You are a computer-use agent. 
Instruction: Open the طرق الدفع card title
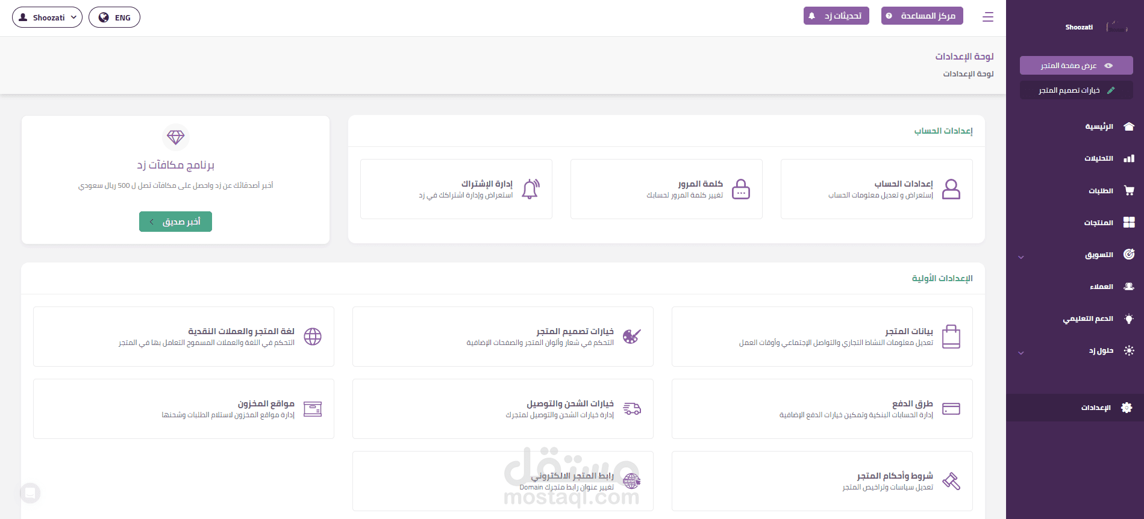(913, 403)
